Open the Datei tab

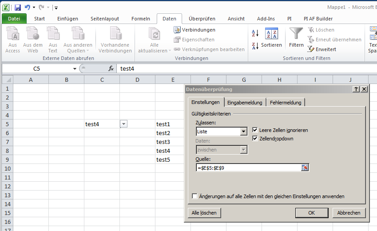(x=14, y=19)
